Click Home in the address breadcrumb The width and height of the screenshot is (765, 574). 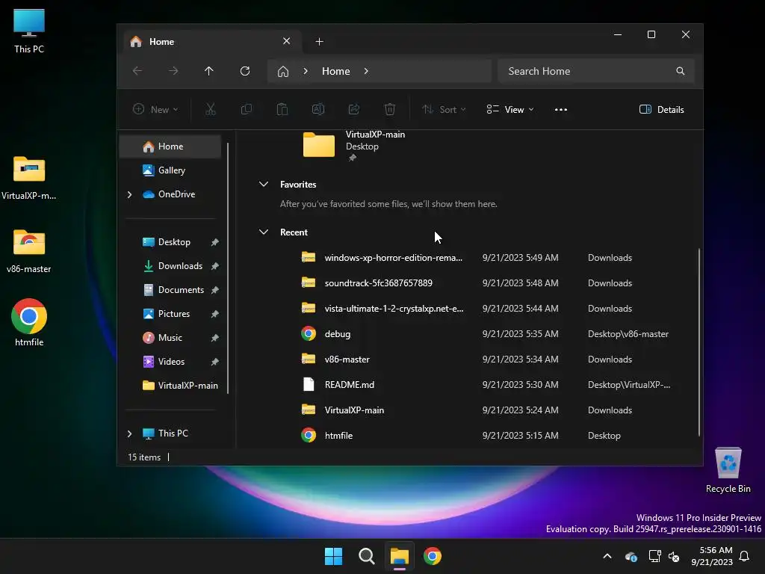335,71
